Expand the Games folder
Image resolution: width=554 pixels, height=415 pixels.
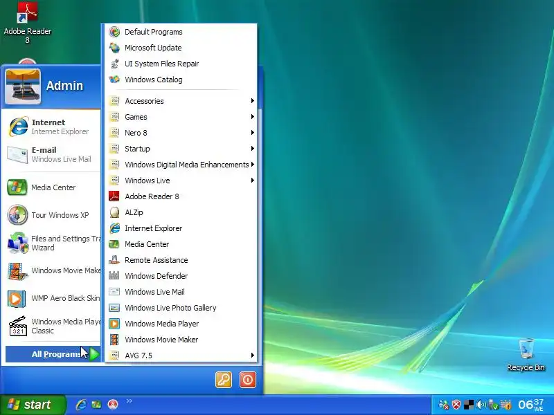tap(181, 117)
